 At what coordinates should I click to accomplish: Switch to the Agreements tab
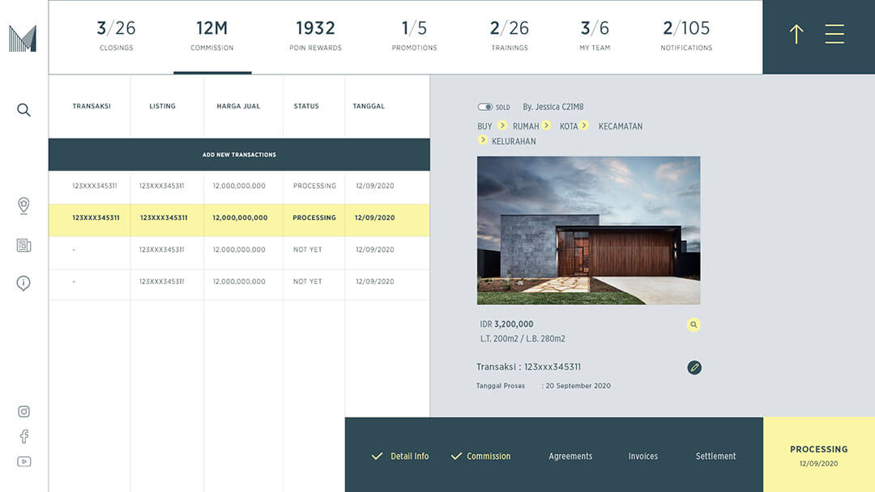[x=570, y=456]
